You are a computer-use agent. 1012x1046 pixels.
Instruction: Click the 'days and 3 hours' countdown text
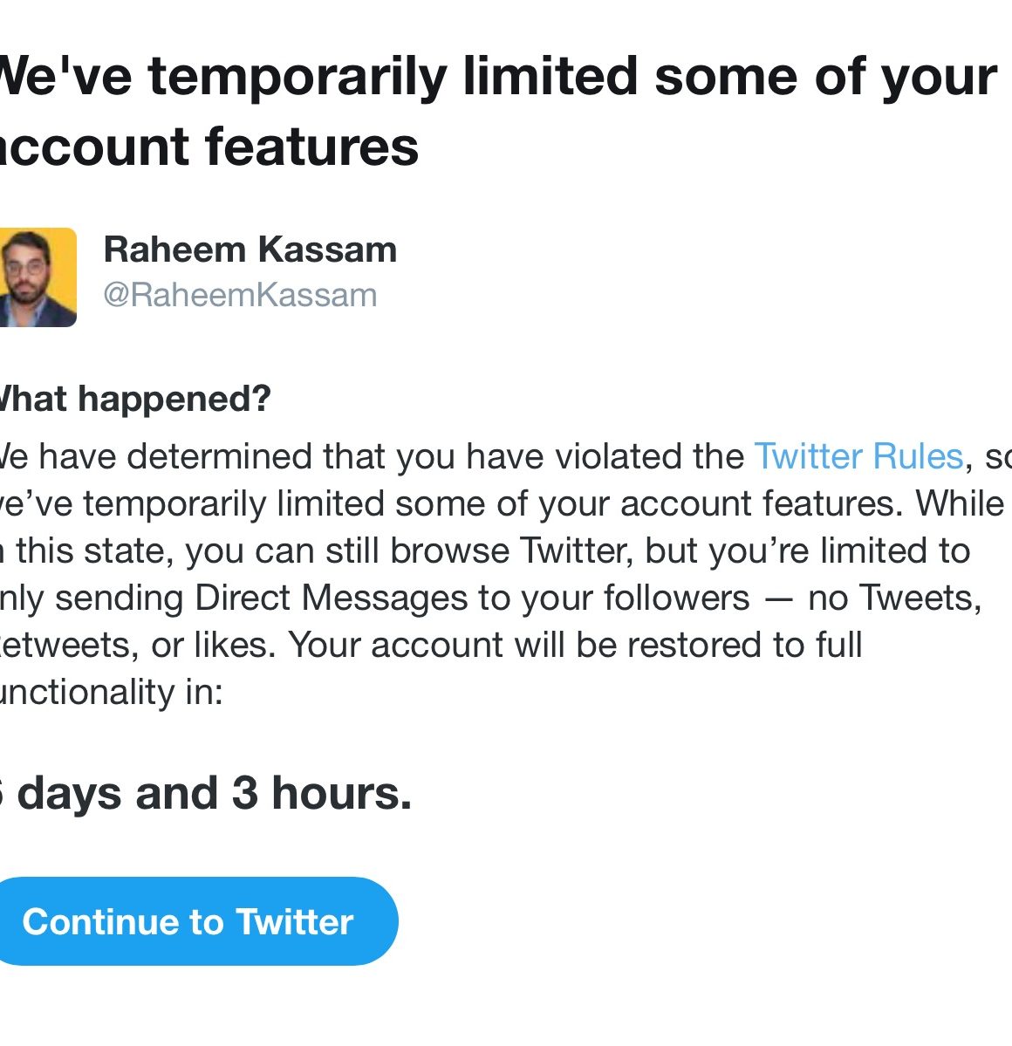[213, 793]
